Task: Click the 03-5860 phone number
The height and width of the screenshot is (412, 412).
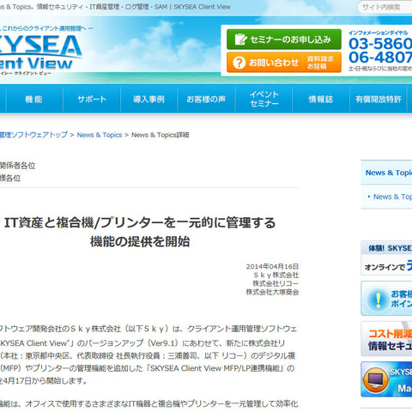Action: [380, 44]
